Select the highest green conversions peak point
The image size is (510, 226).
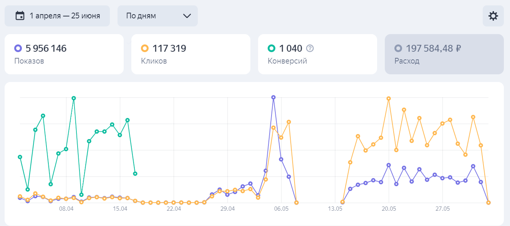click(x=74, y=98)
